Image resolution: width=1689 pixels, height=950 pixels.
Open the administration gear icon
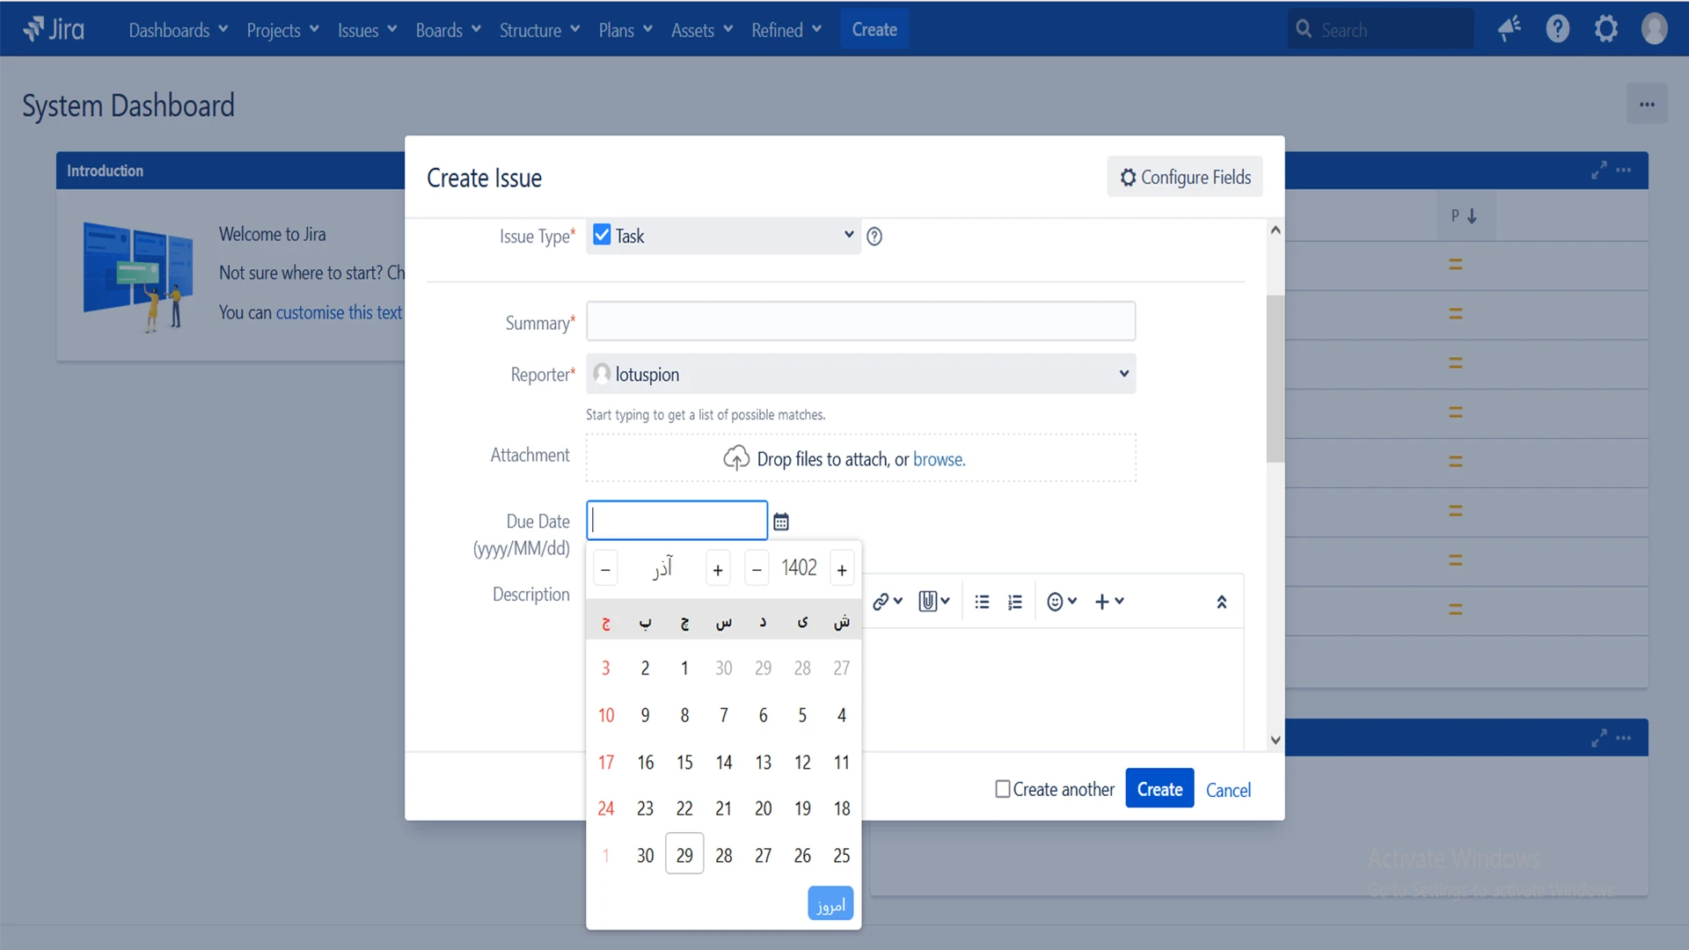click(x=1606, y=29)
